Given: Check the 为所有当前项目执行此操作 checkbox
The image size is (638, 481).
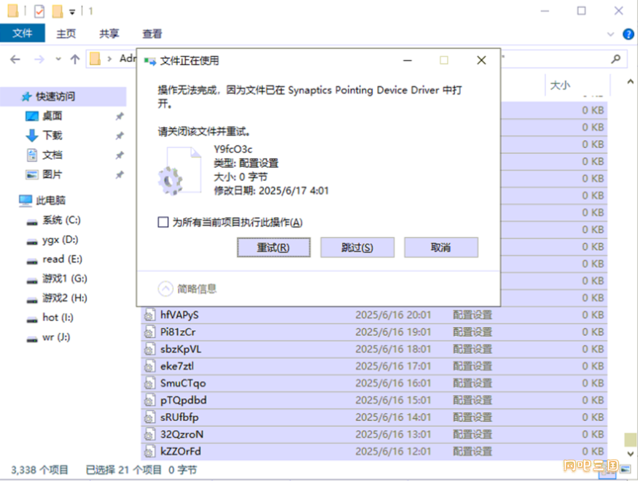Looking at the screenshot, I should pos(163,222).
